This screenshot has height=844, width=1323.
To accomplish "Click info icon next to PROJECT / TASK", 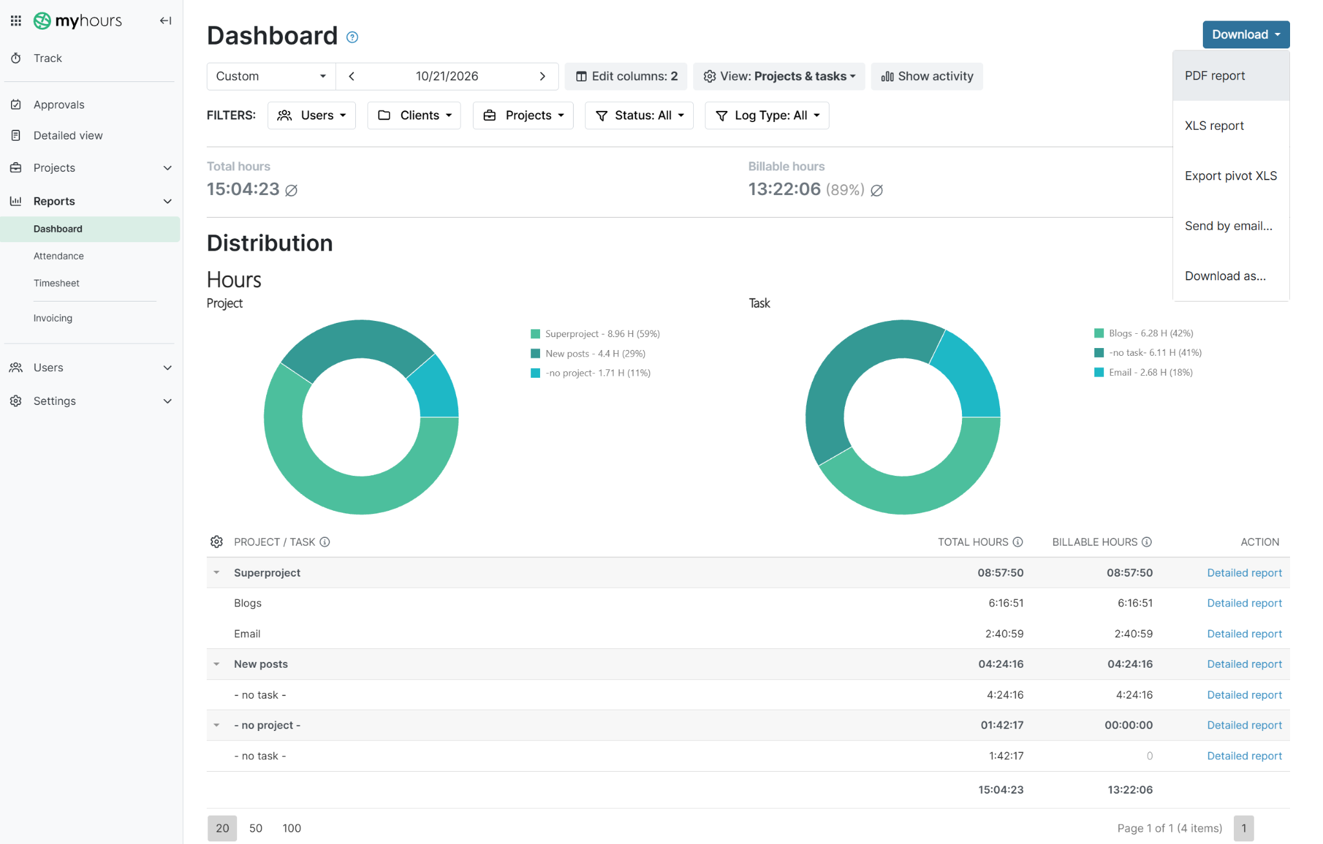I will 325,542.
